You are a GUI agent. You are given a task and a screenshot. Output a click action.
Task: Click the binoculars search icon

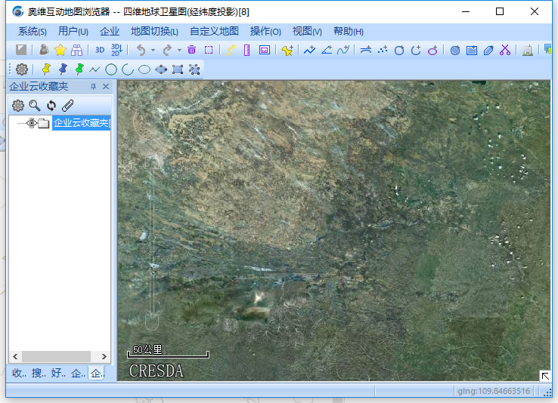coord(76,50)
